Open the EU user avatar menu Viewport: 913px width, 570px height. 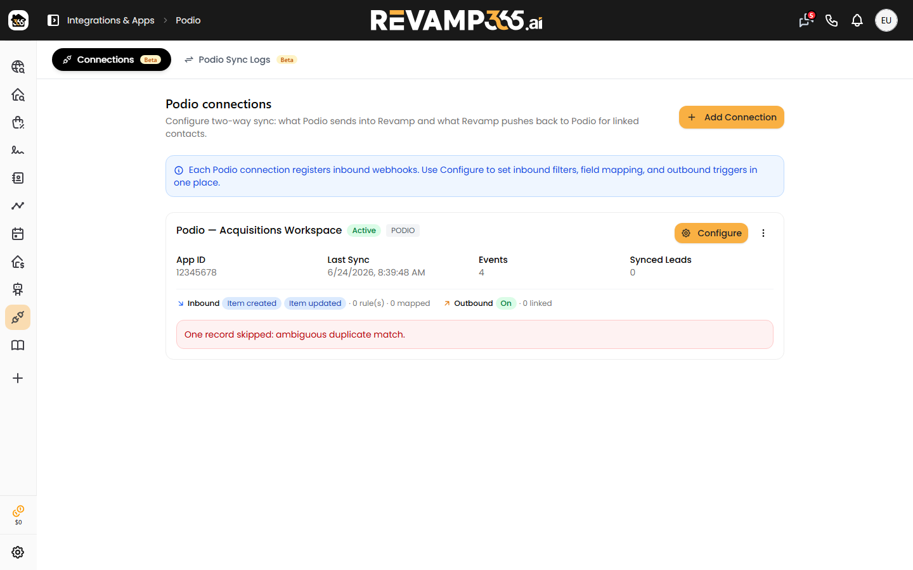pos(886,20)
